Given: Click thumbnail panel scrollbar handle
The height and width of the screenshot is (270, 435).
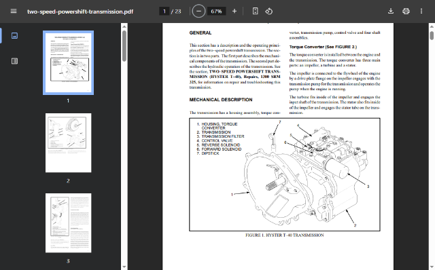Looking at the screenshot, I should point(124,45).
